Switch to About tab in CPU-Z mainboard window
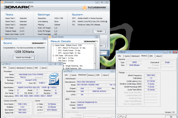 coord(105,75)
